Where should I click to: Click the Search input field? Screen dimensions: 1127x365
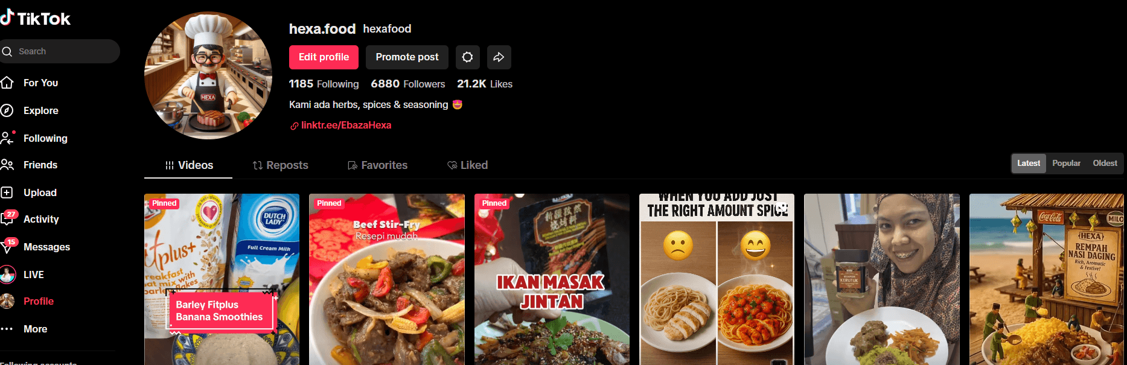pyautogui.click(x=60, y=51)
